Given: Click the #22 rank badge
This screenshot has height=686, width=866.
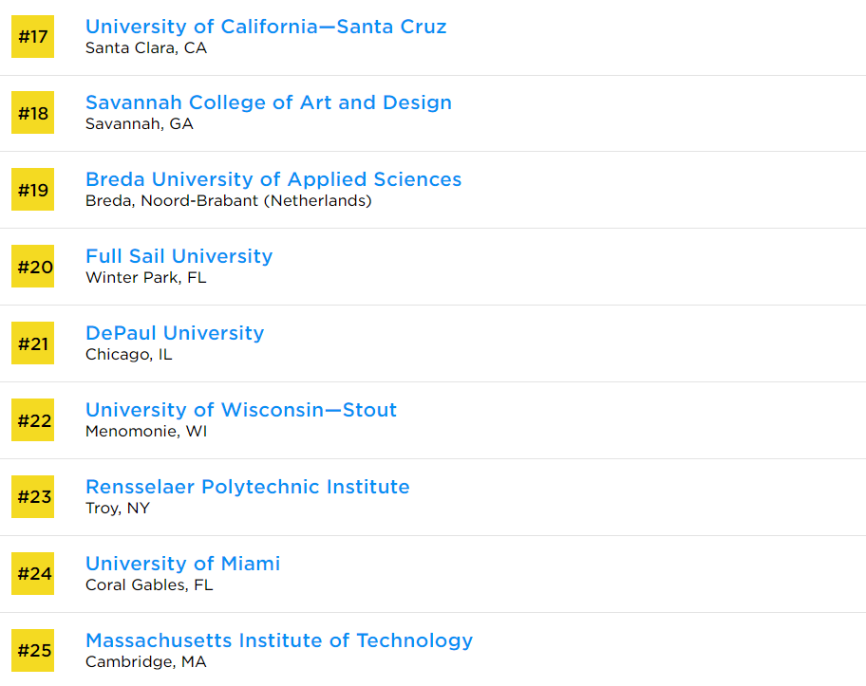Looking at the screenshot, I should 32,420.
